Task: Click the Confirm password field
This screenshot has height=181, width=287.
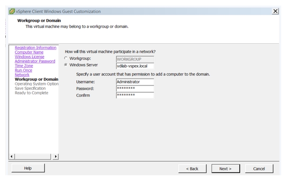Action: coord(135,95)
